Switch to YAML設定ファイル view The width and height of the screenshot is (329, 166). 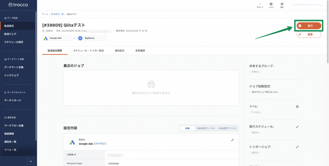coord(205,128)
